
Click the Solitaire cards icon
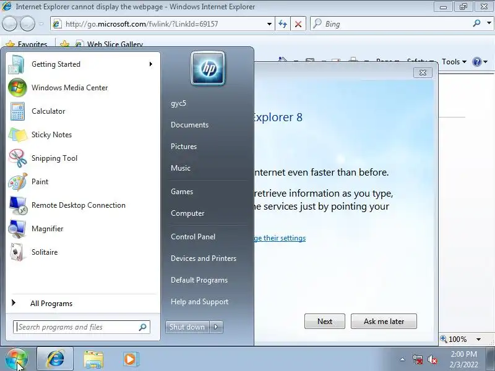17,252
